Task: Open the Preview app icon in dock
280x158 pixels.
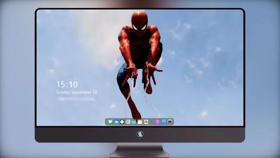Action: [128, 122]
